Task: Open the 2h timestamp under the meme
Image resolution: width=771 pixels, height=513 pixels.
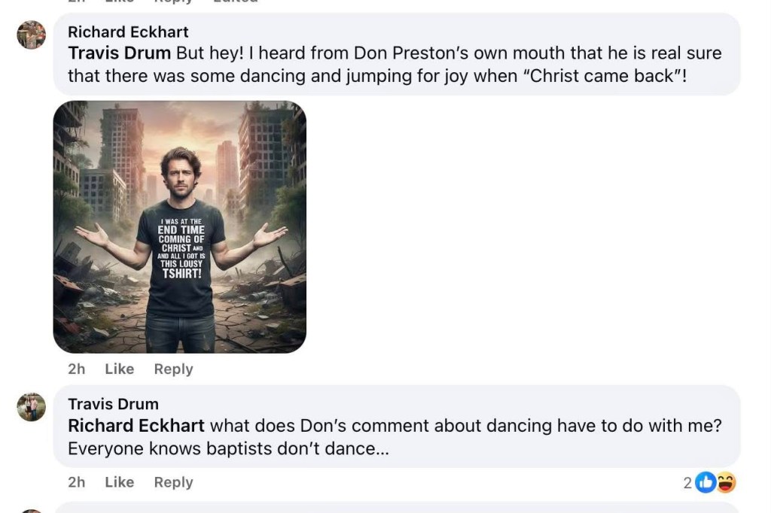Action: click(x=76, y=369)
